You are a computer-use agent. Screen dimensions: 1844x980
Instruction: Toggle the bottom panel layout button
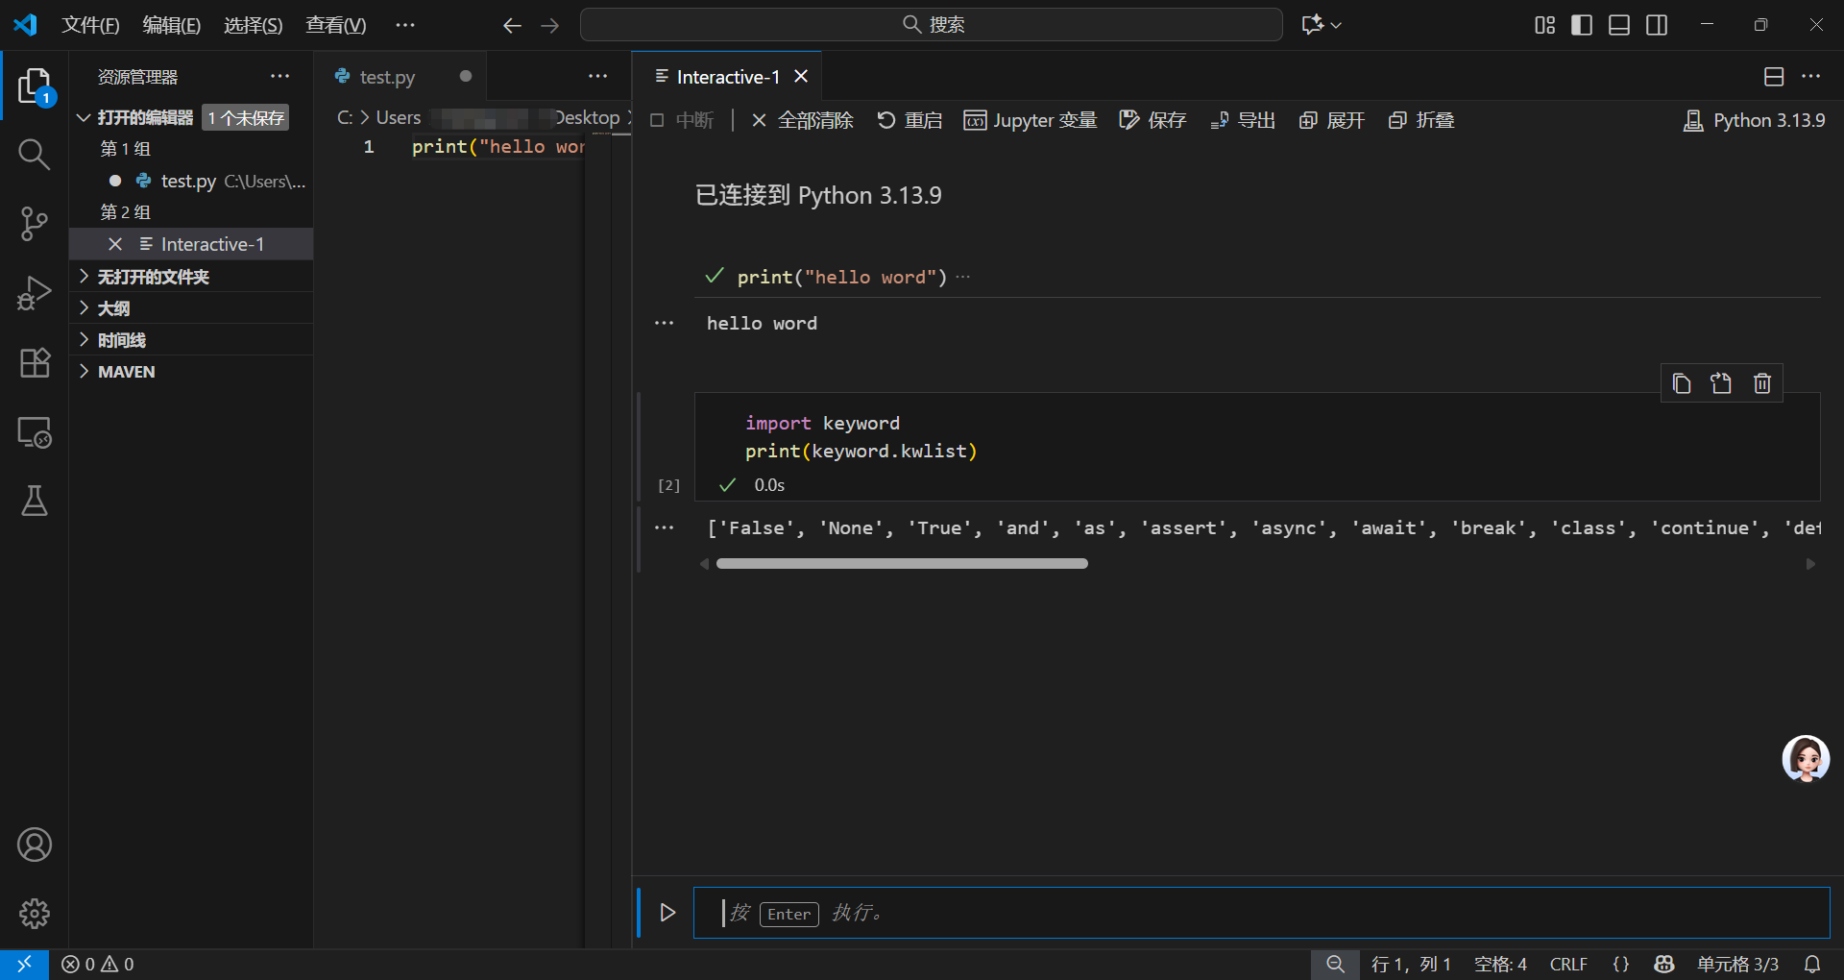[1618, 25]
